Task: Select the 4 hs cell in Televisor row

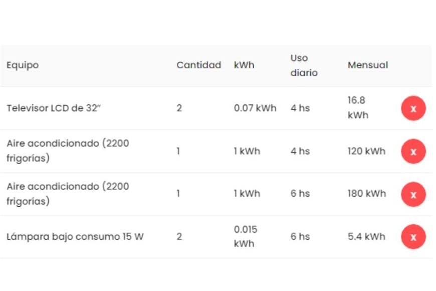Action: tap(300, 108)
